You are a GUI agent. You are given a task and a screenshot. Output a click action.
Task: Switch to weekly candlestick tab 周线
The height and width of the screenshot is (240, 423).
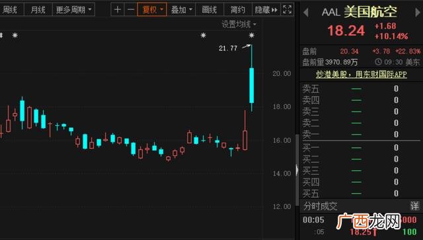tap(9, 10)
